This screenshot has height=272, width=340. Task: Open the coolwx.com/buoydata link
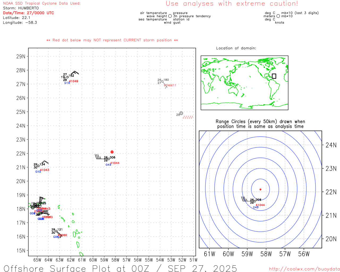coord(304,269)
